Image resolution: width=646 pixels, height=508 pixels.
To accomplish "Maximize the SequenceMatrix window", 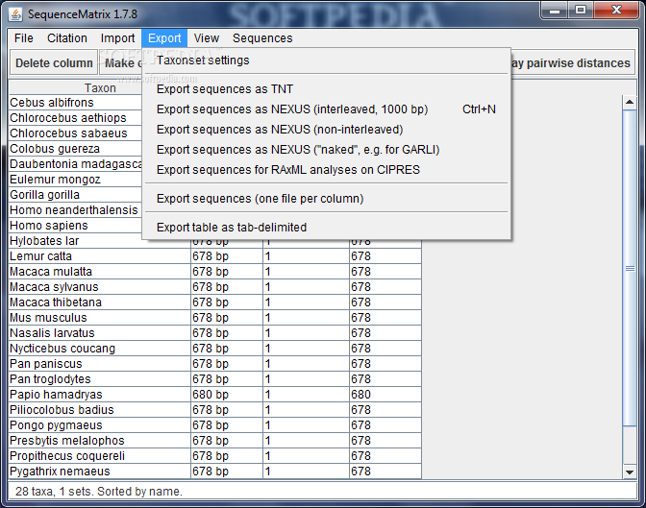I will pos(581,11).
